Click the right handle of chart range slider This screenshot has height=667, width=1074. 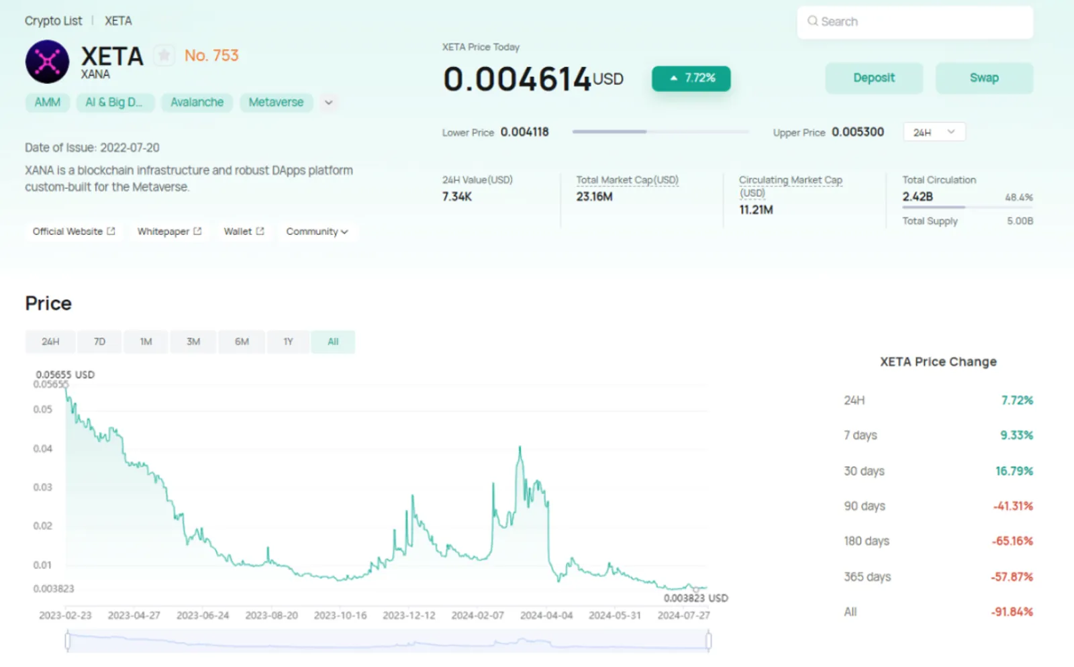[x=709, y=641]
